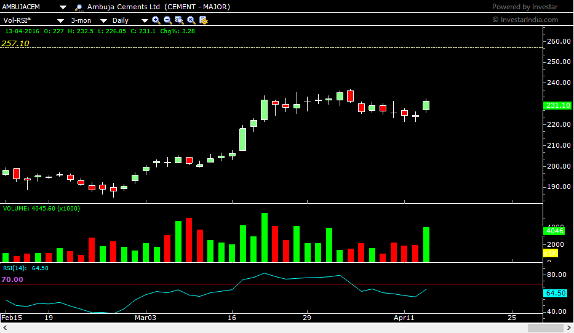Click the 200.00 price axis label

click(x=559, y=166)
